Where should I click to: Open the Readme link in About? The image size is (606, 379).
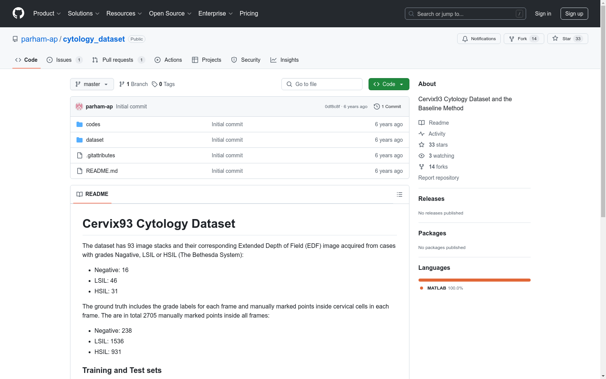434,123
